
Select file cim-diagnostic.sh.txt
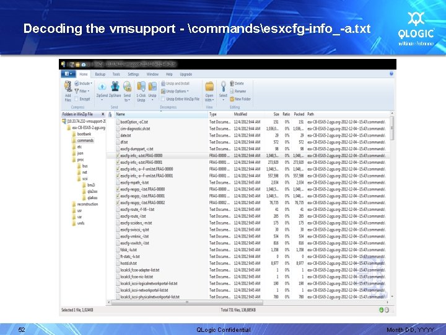(x=247, y=128)
